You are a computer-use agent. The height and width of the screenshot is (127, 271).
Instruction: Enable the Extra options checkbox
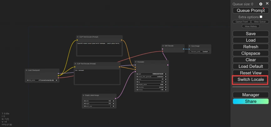point(261,17)
